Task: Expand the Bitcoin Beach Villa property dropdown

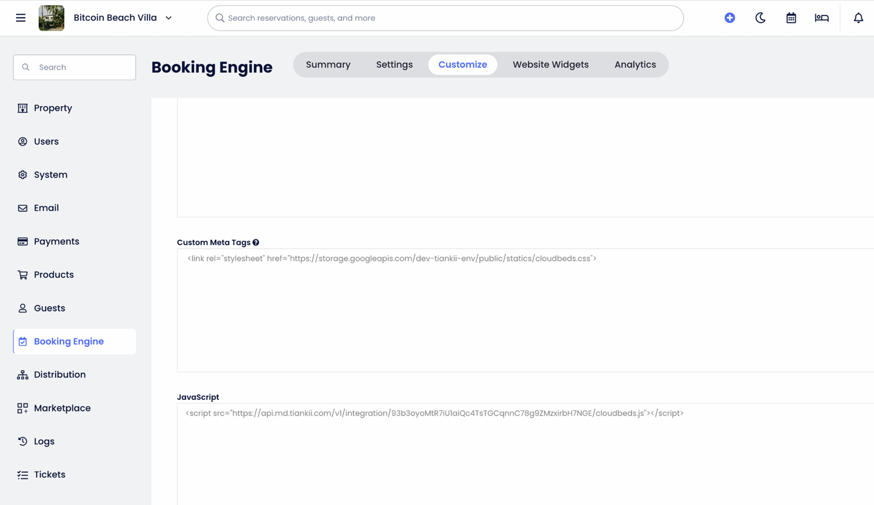Action: [169, 18]
